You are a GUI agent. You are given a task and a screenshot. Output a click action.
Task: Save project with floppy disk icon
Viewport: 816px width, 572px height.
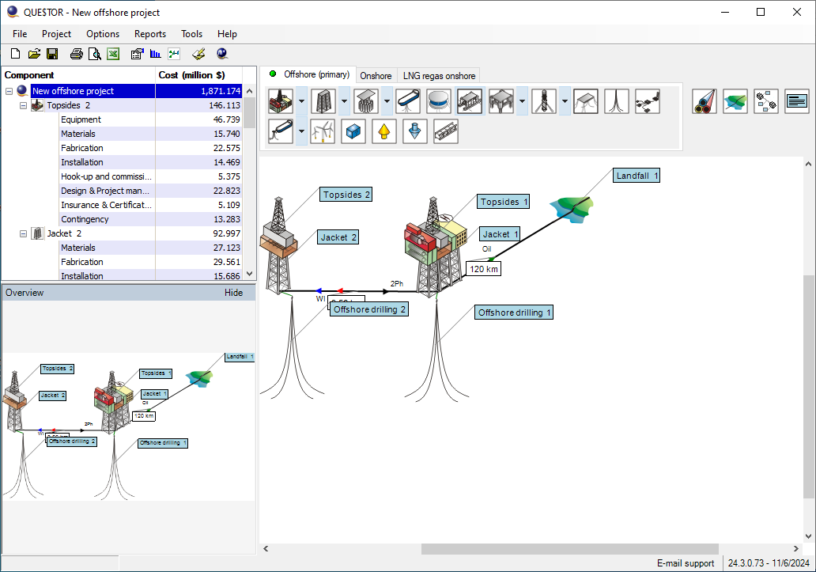tap(52, 54)
